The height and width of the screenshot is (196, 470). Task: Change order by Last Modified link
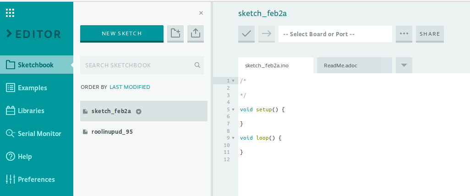point(130,87)
